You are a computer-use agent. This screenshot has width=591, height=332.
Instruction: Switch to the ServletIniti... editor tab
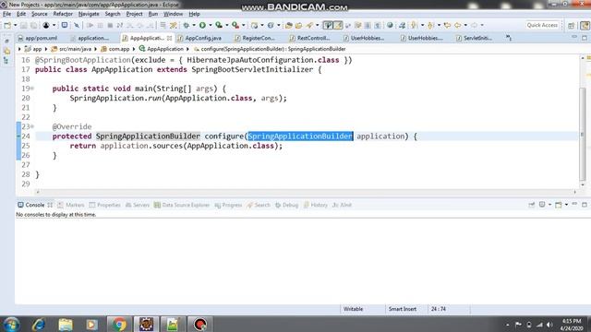(x=474, y=38)
